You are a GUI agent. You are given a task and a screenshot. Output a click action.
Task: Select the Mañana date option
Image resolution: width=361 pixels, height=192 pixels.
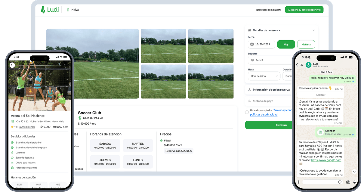[306, 44]
